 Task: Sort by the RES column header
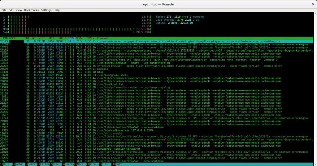[x=52, y=38]
